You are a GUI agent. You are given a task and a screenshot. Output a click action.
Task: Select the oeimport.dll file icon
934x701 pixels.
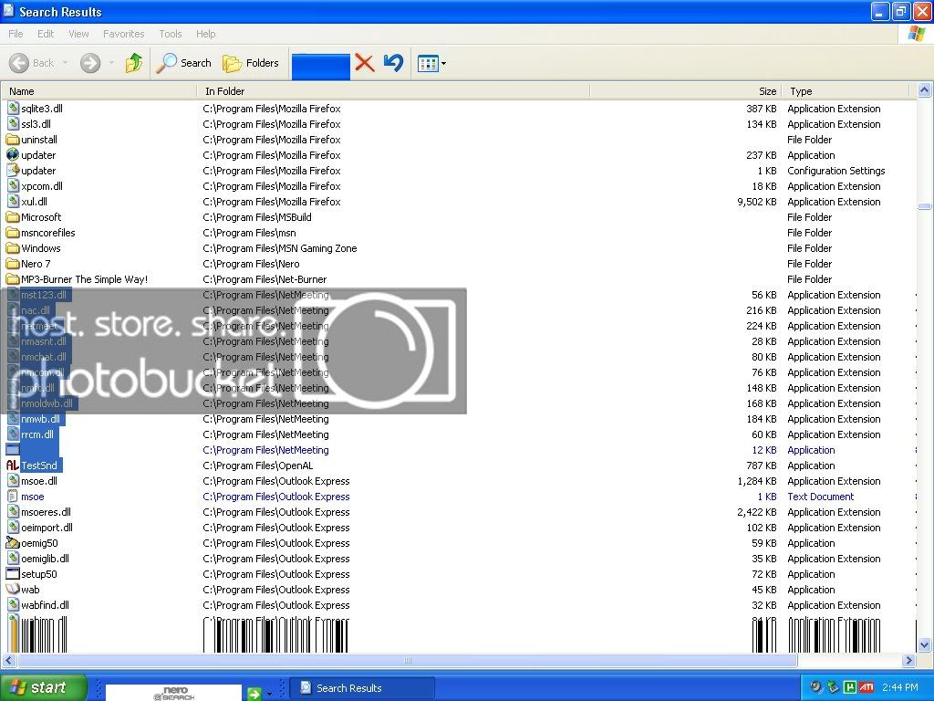point(13,527)
